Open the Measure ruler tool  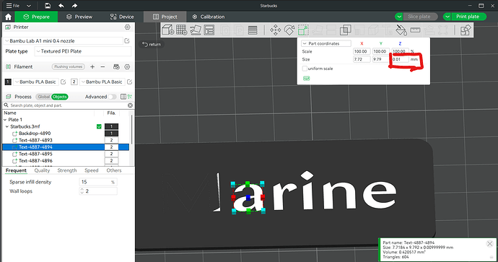(x=415, y=30)
